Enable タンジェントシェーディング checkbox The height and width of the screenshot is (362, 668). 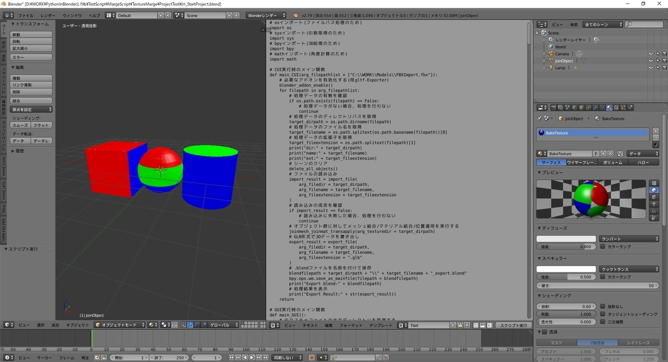[603, 314]
